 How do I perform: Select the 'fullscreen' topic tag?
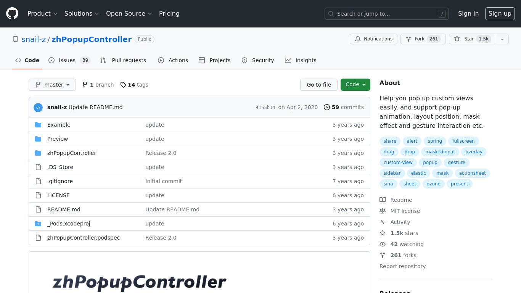click(x=463, y=141)
